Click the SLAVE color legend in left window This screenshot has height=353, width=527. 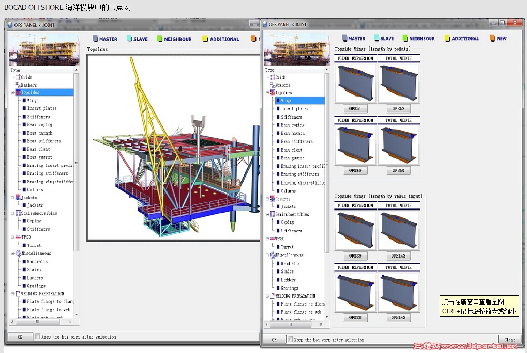coord(138,39)
